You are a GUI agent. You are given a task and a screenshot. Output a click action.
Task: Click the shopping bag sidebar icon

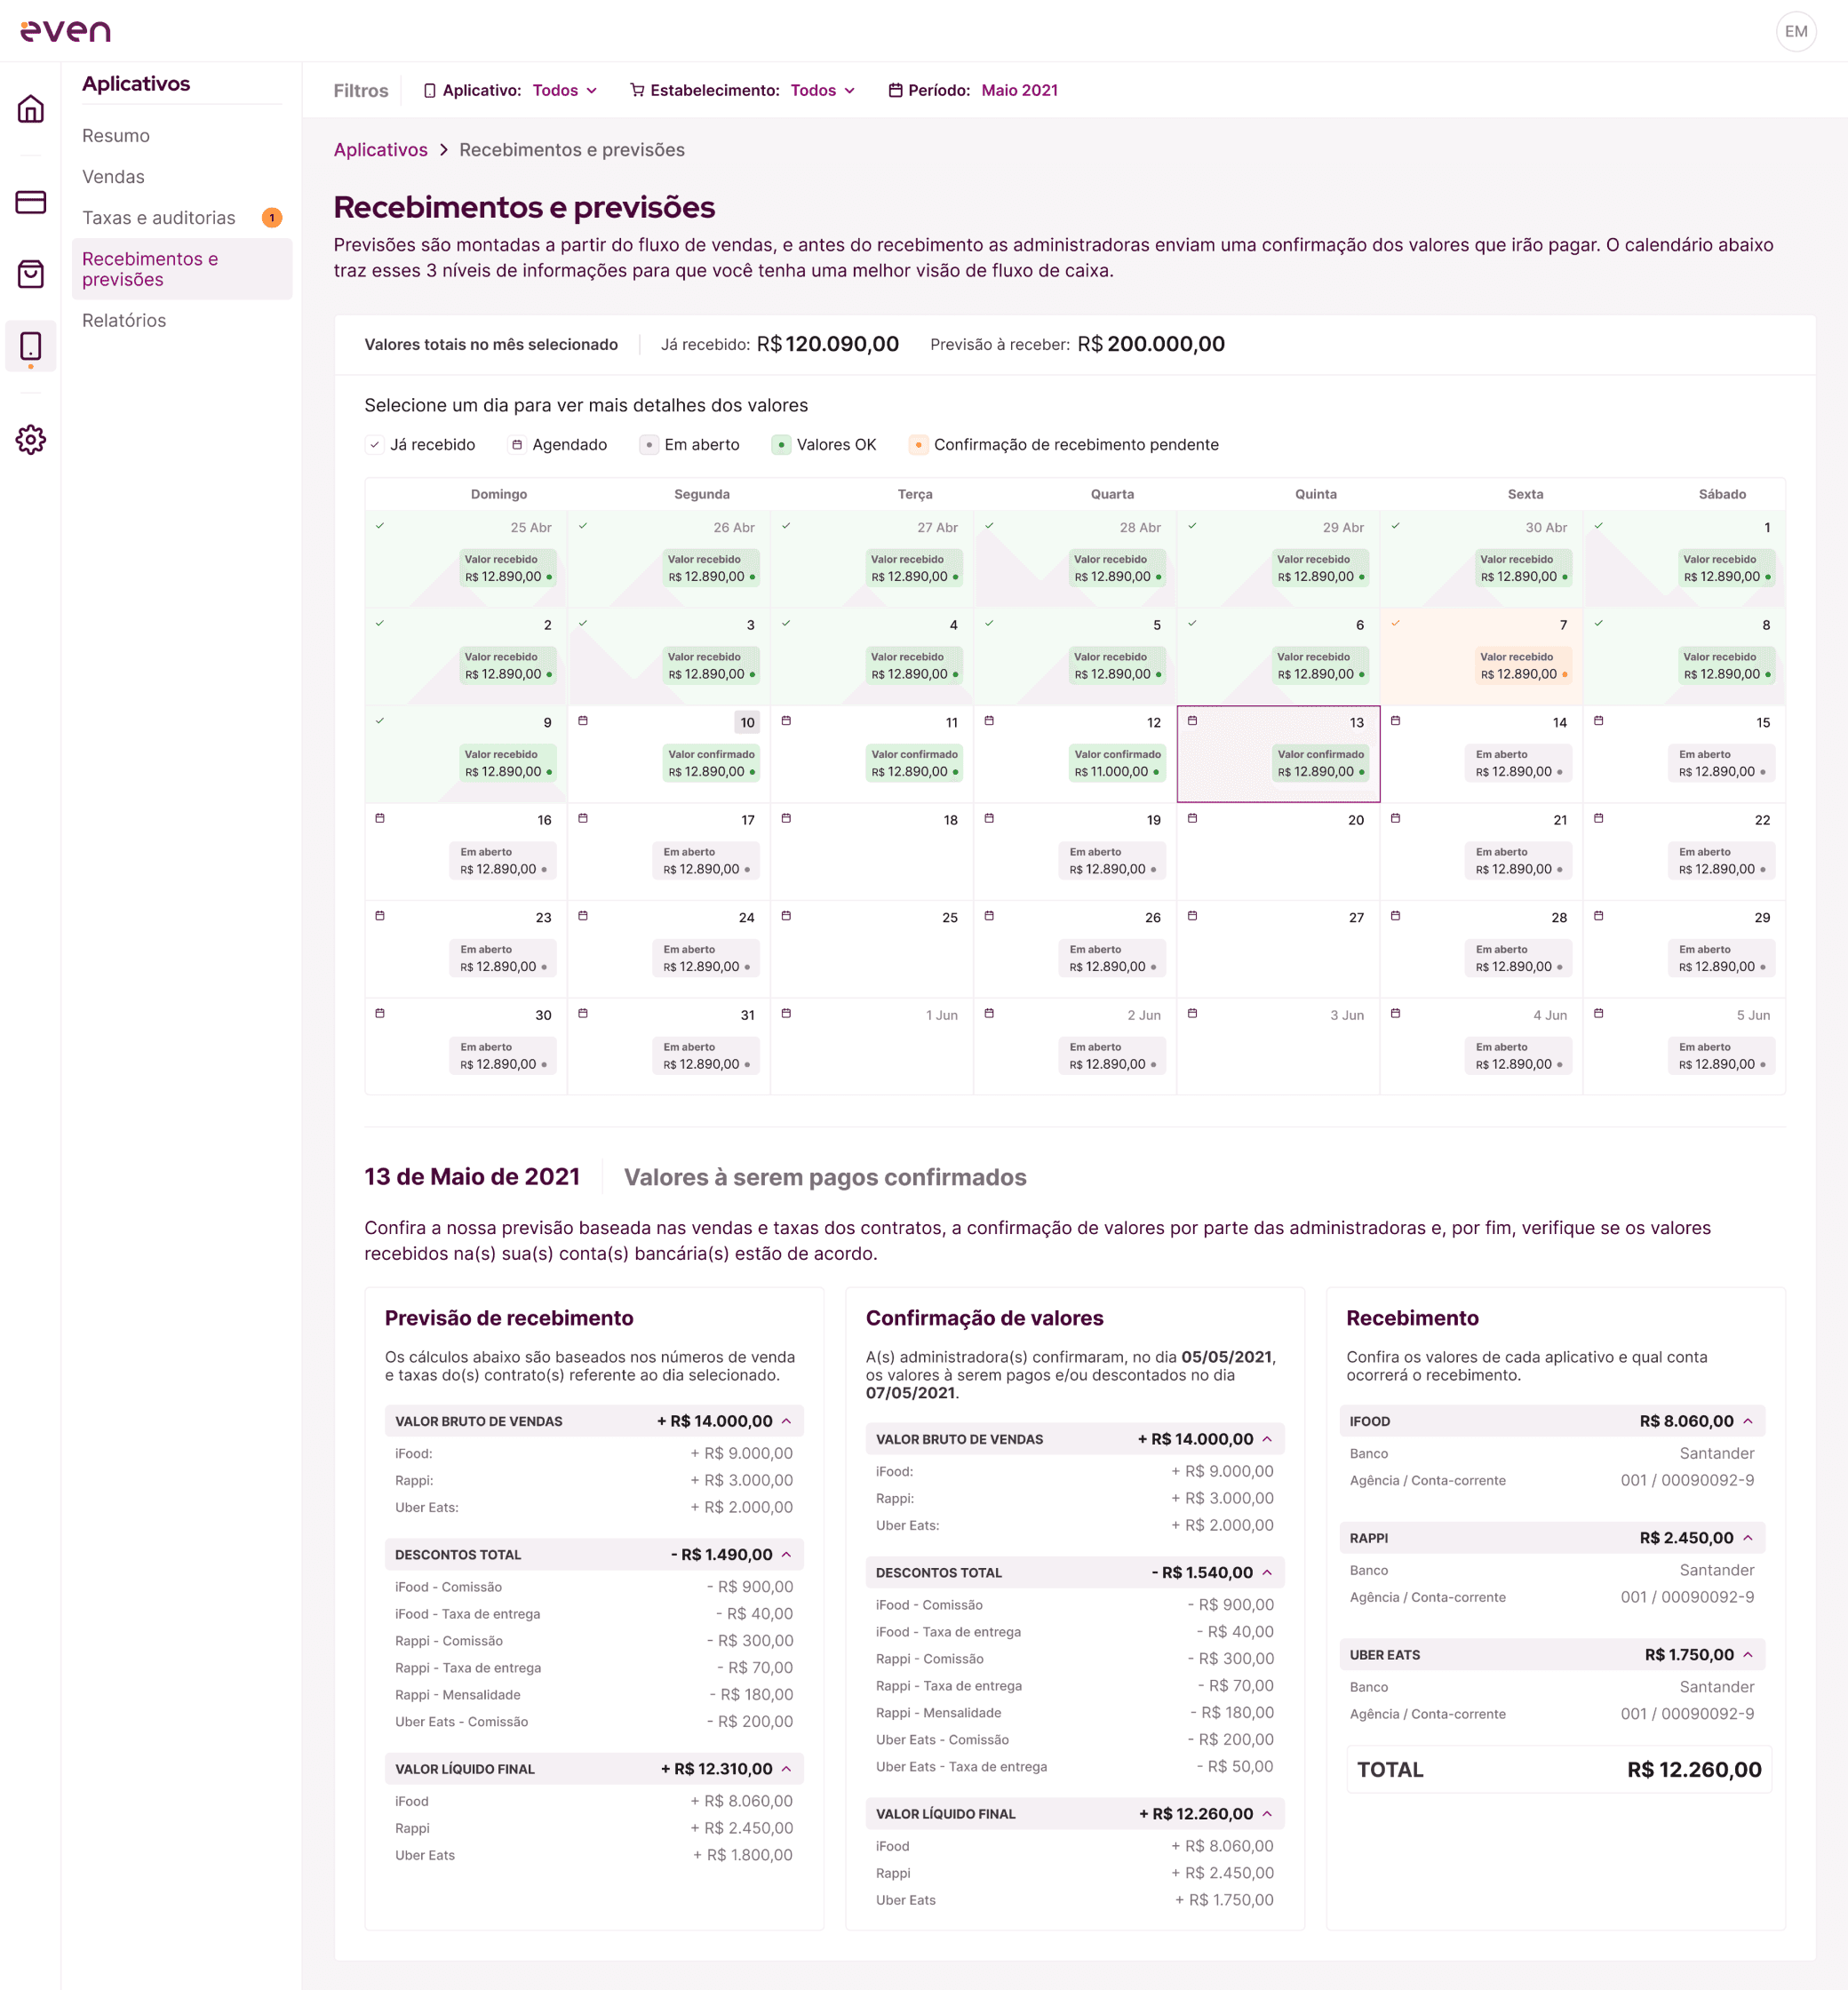point(31,274)
